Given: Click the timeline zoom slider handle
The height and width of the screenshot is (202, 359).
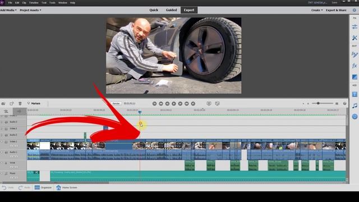Looking at the screenshot, I should 318,103.
